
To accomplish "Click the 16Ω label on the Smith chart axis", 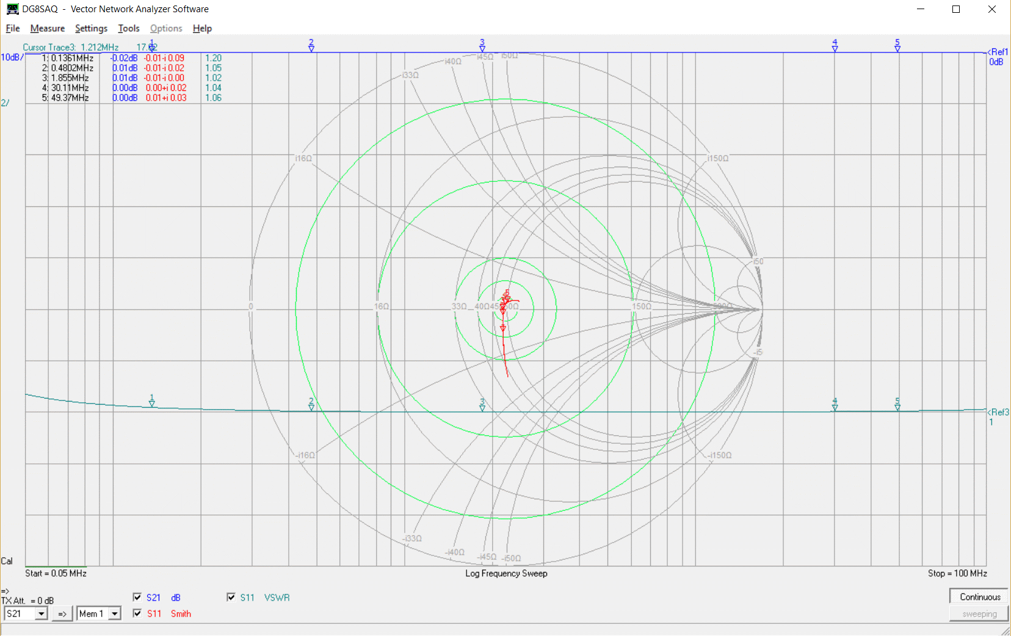I will click(382, 306).
